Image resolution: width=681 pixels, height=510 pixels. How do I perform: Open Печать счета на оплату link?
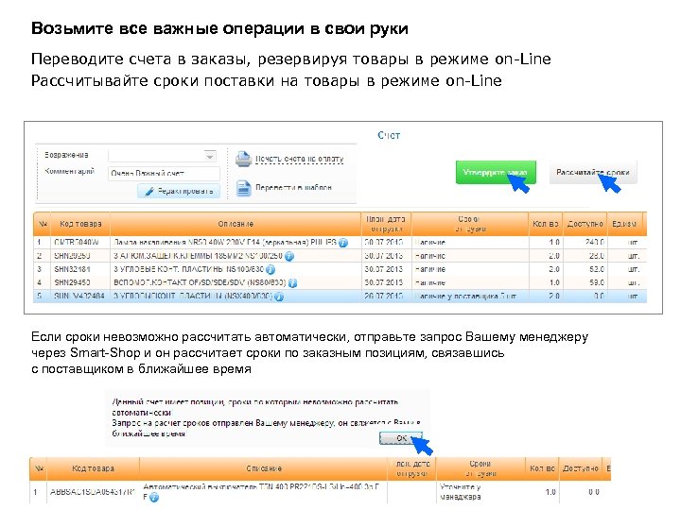(x=299, y=160)
